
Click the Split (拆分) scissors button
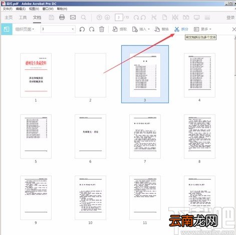(181, 29)
